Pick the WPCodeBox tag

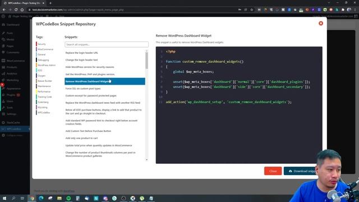[44, 113]
